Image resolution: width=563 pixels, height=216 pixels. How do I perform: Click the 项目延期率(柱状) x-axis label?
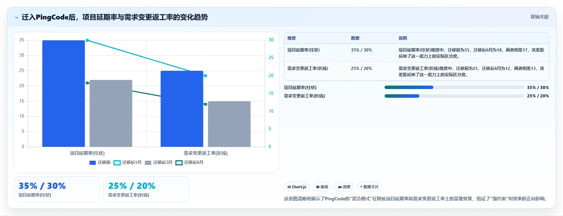(87, 153)
